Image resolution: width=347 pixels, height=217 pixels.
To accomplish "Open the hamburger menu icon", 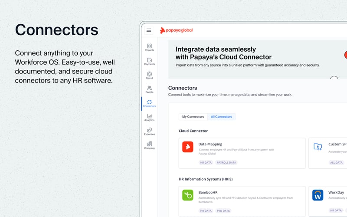I will (x=149, y=30).
